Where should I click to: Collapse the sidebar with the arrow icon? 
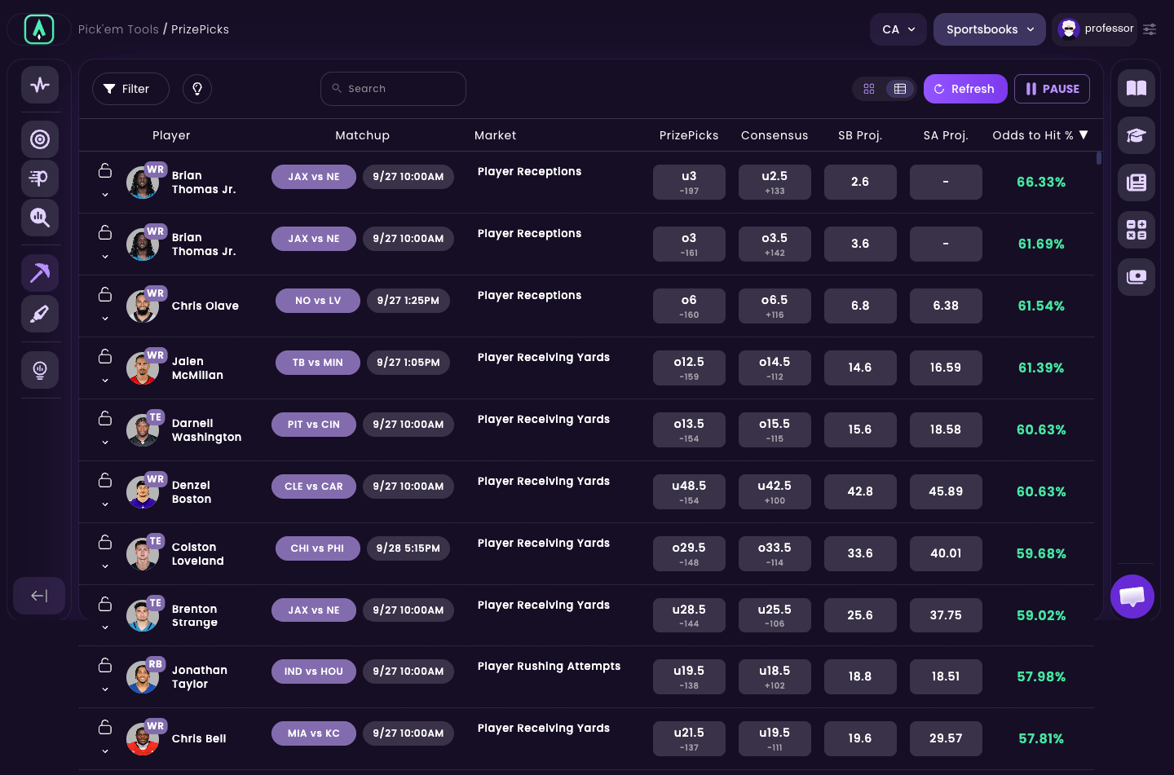[x=39, y=596]
